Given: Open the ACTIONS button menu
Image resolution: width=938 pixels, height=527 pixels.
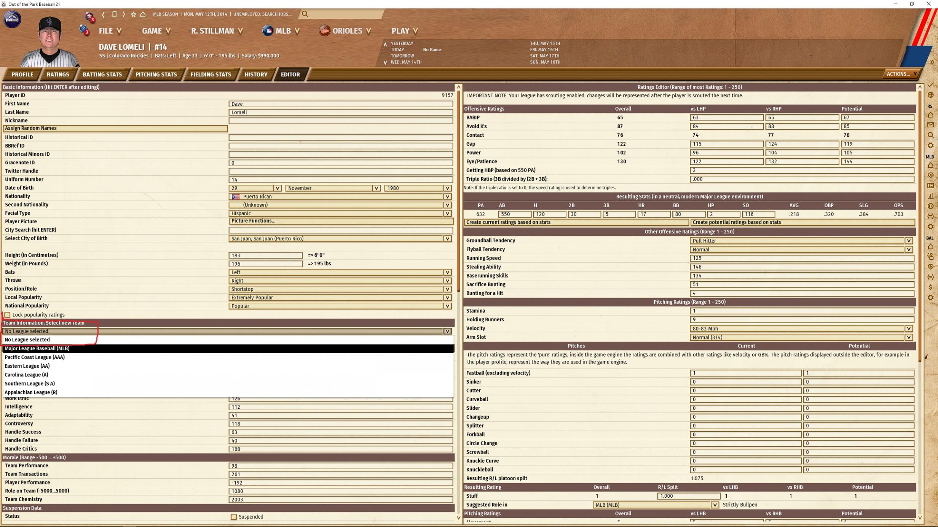Looking at the screenshot, I should 901,74.
